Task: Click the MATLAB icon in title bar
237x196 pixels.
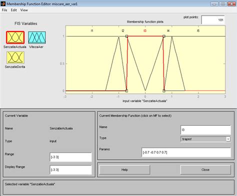Action: click(x=3, y=4)
